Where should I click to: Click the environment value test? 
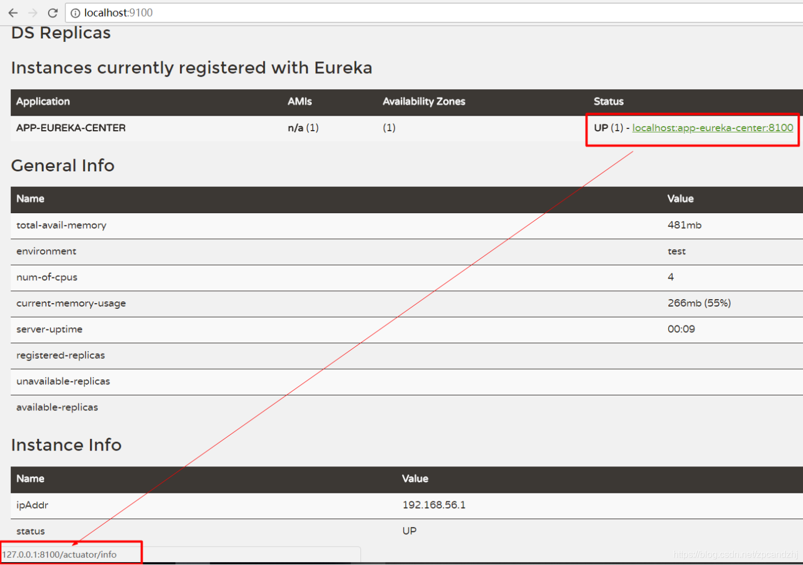676,251
